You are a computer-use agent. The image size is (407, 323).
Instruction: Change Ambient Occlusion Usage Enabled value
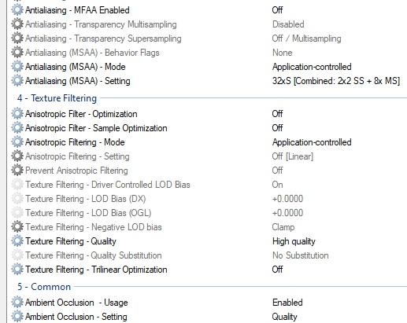point(287,303)
